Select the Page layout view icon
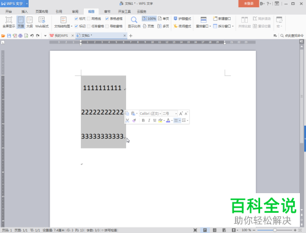 (x=21, y=22)
